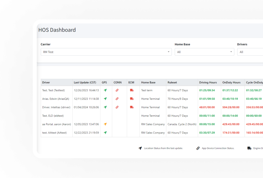Click the green GPS arrow for Test, Test

pyautogui.click(x=105, y=90)
